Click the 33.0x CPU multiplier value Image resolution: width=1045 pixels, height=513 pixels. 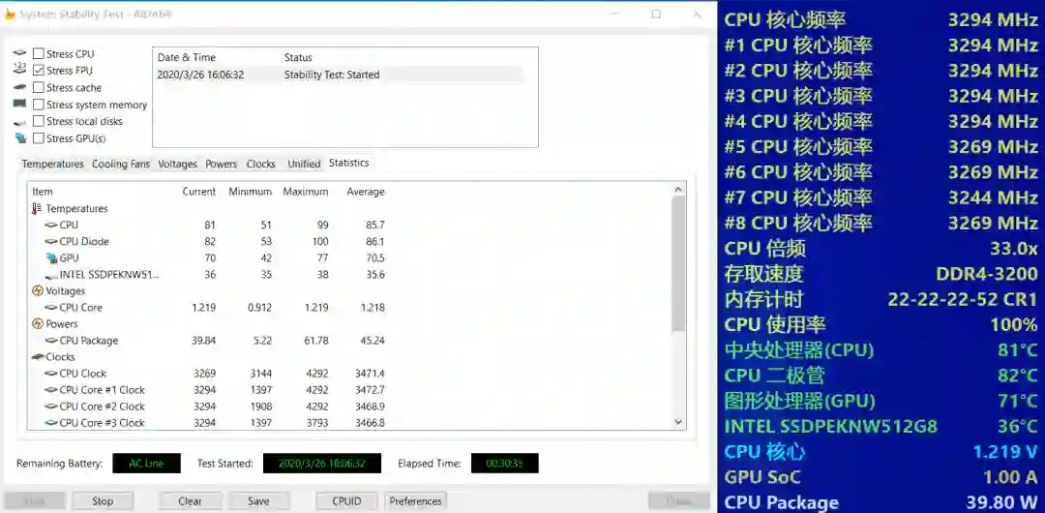pos(1014,248)
